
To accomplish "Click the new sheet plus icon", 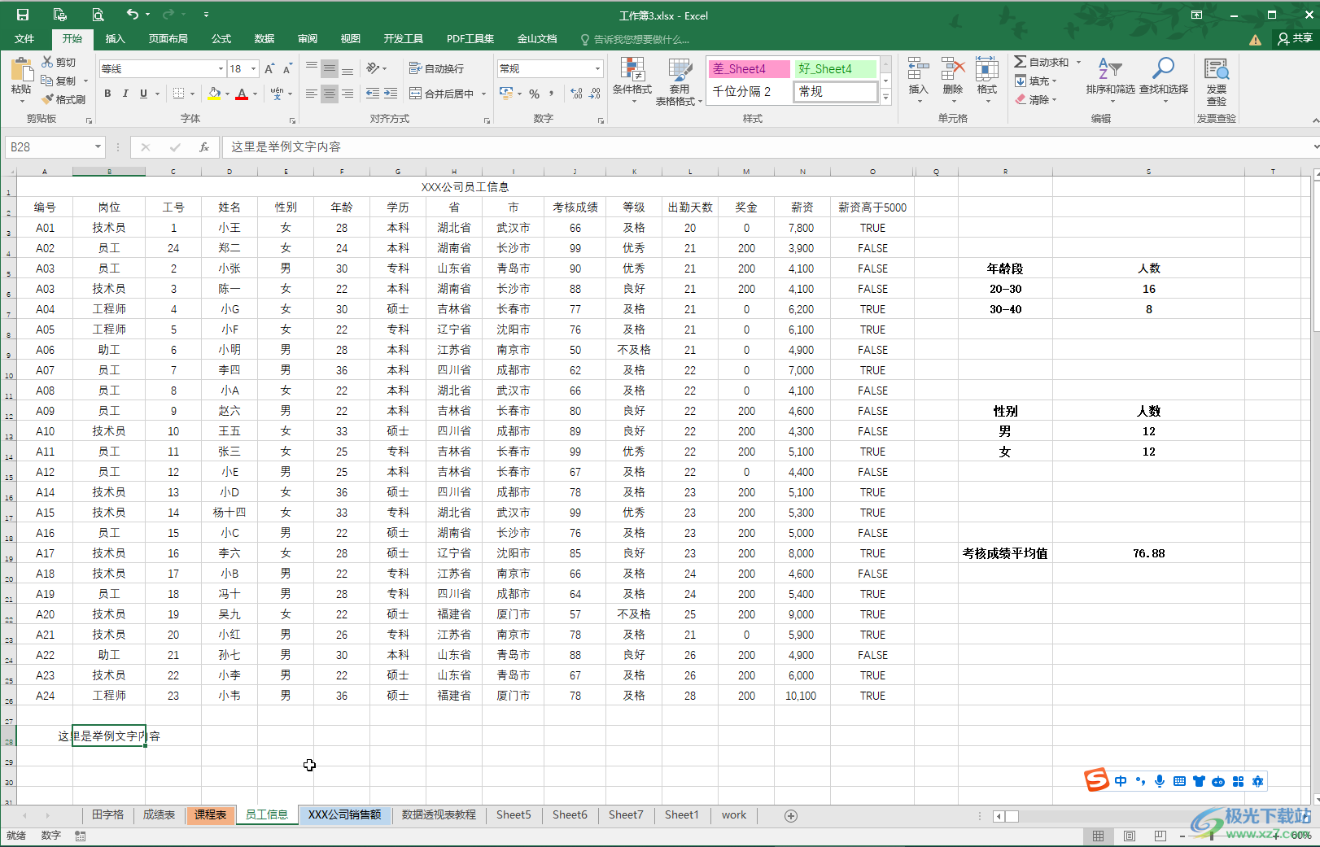I will [x=790, y=815].
